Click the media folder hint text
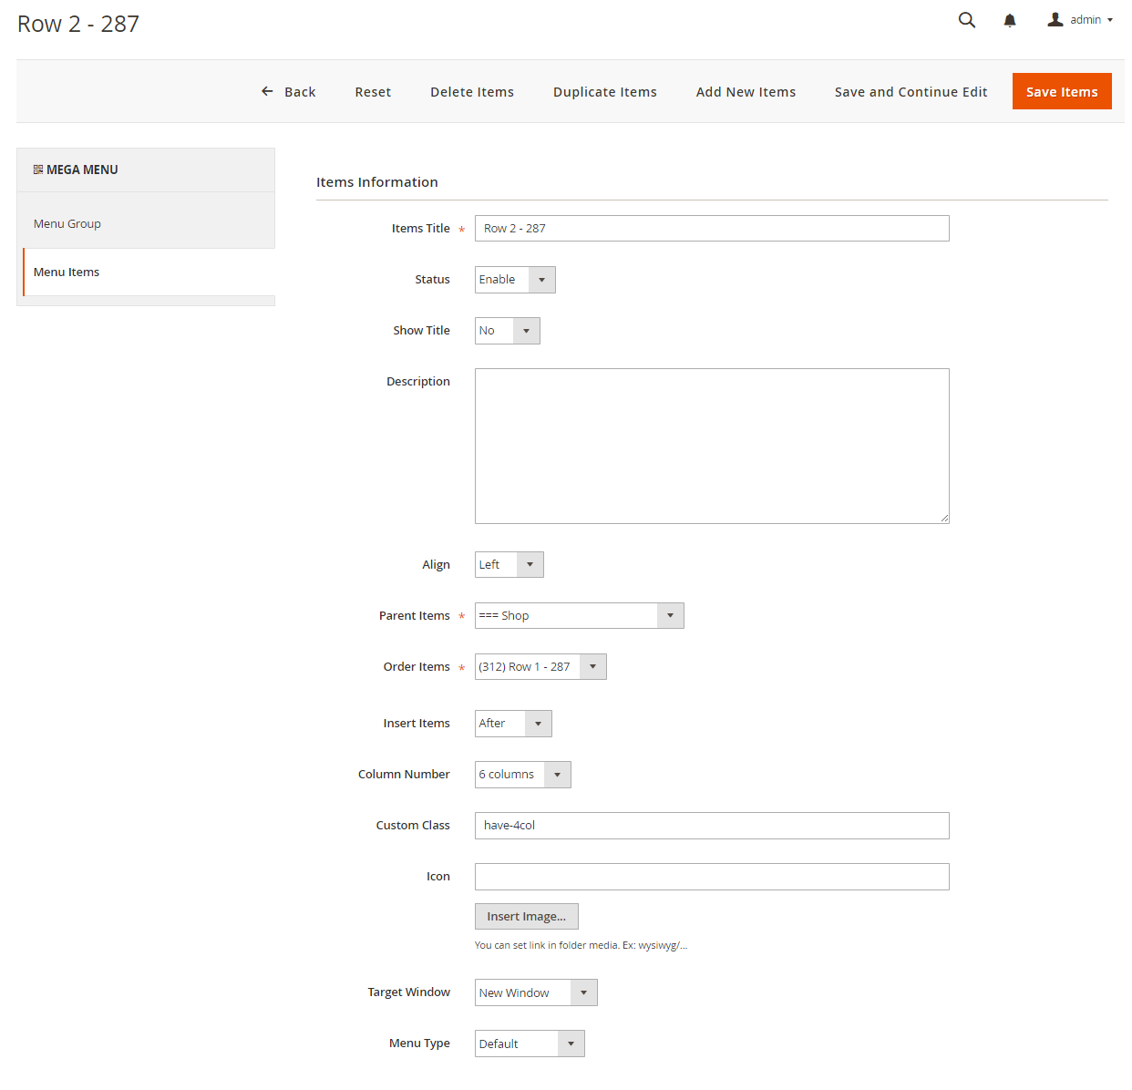This screenshot has width=1132, height=1090. click(x=581, y=945)
